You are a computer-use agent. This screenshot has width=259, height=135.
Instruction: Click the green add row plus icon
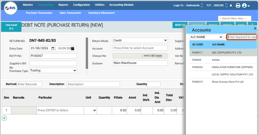coord(4,118)
